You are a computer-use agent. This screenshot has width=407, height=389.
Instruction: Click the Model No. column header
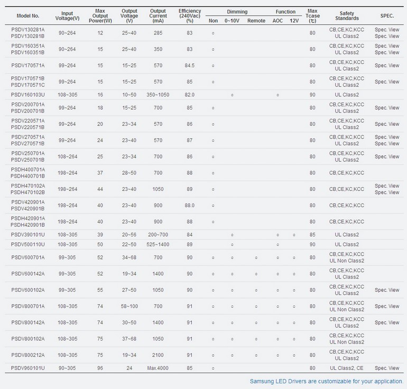(x=27, y=17)
